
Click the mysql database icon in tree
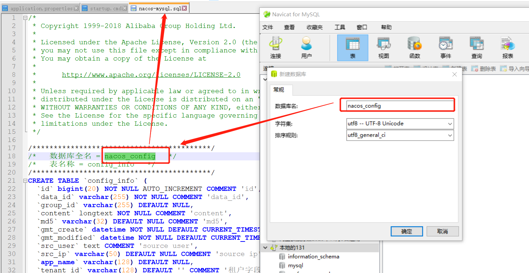tap(282, 265)
